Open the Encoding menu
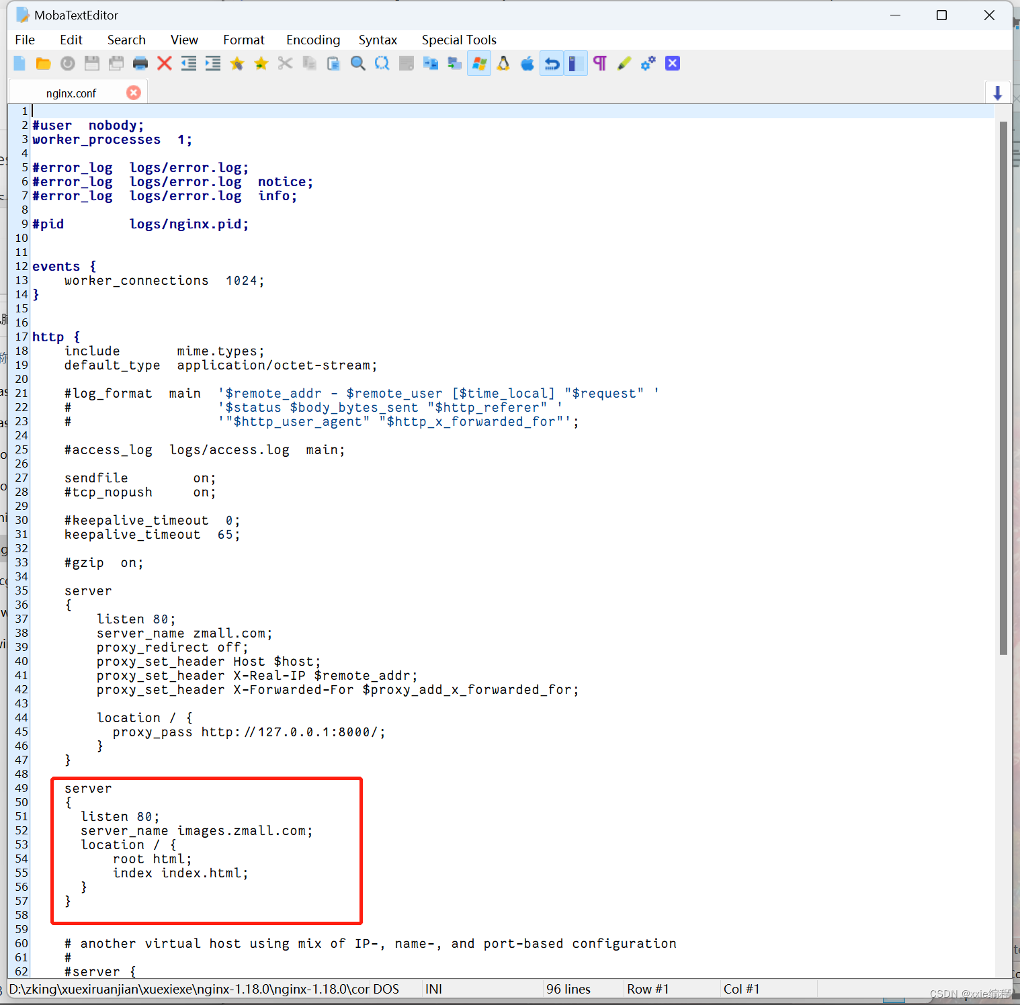The image size is (1020, 1005). point(313,40)
